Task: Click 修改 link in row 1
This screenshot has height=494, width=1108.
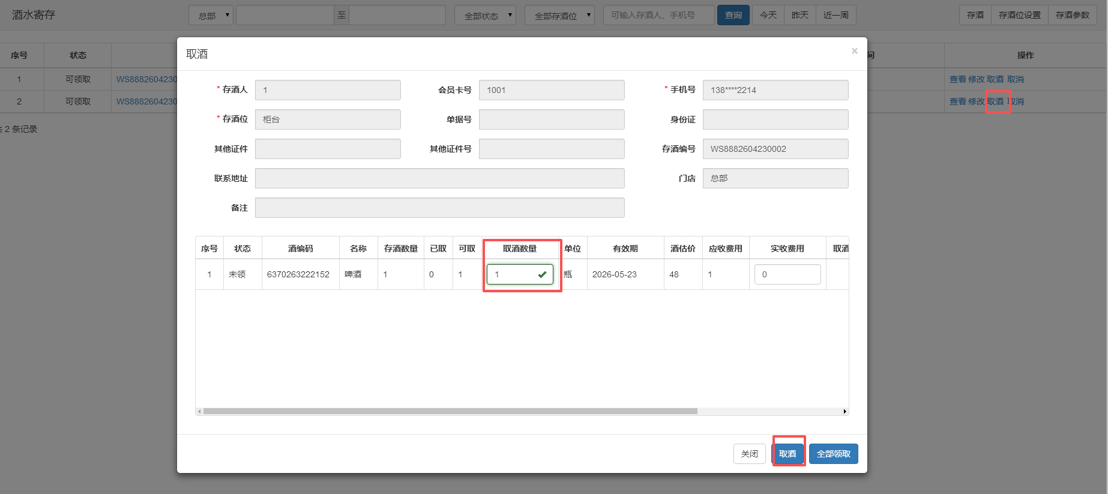Action: coord(977,79)
